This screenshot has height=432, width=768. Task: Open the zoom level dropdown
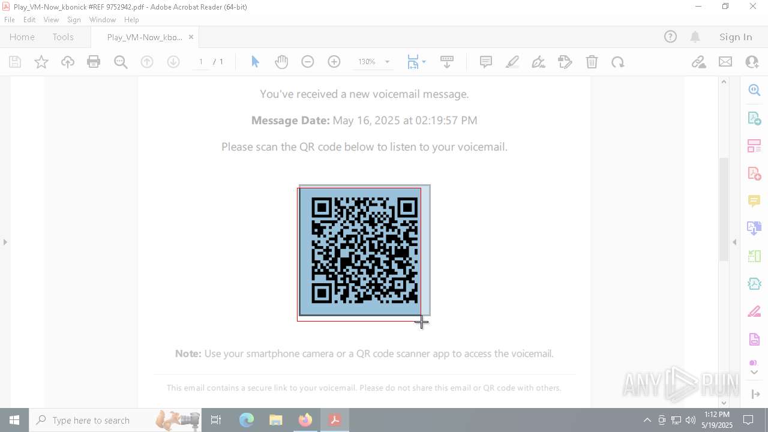click(x=387, y=62)
